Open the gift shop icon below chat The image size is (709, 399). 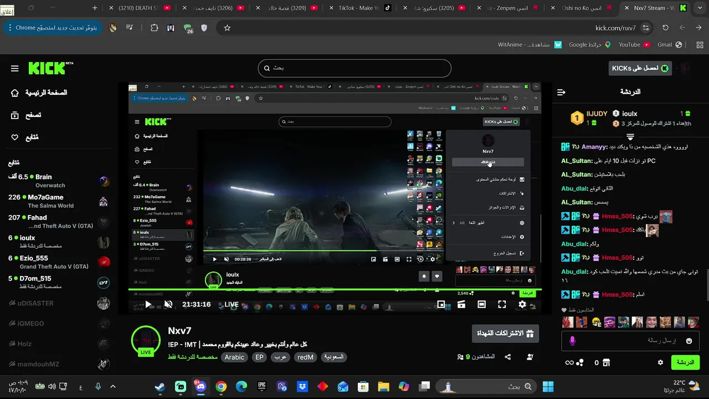[x=606, y=362]
